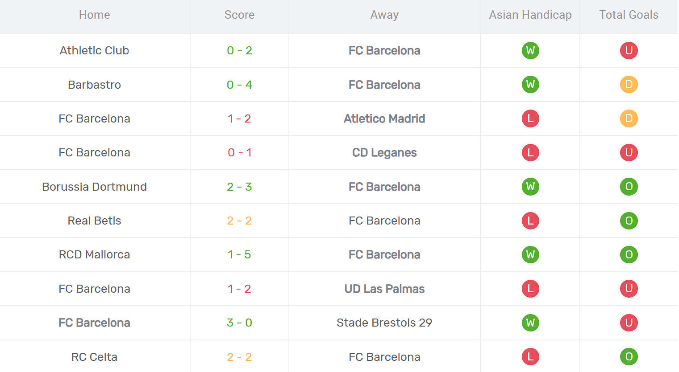Click the red U badge in UD Las Palmas row
This screenshot has width=679, height=372.
(x=629, y=289)
